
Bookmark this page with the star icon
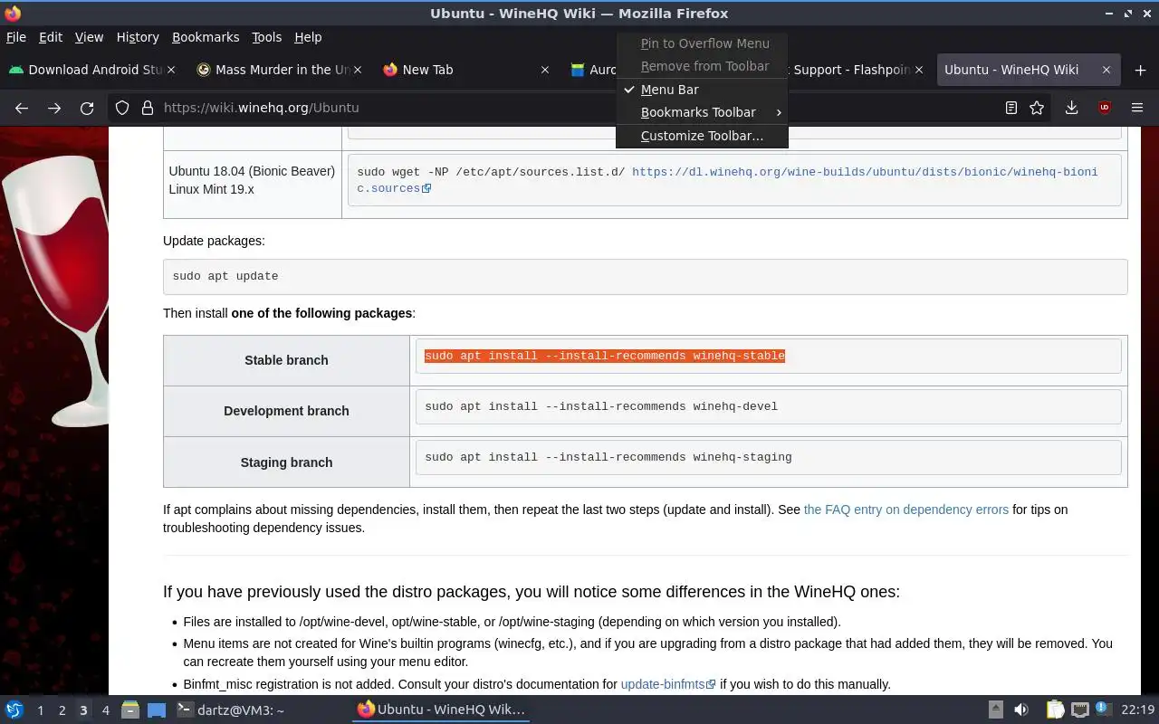(1037, 108)
